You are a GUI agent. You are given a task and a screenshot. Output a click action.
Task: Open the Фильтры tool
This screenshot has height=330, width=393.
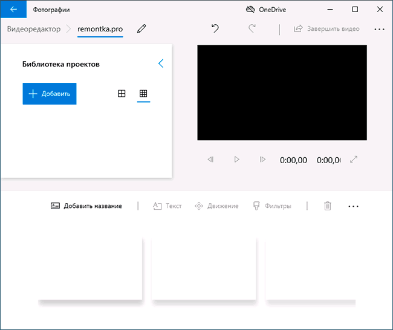[272, 206]
